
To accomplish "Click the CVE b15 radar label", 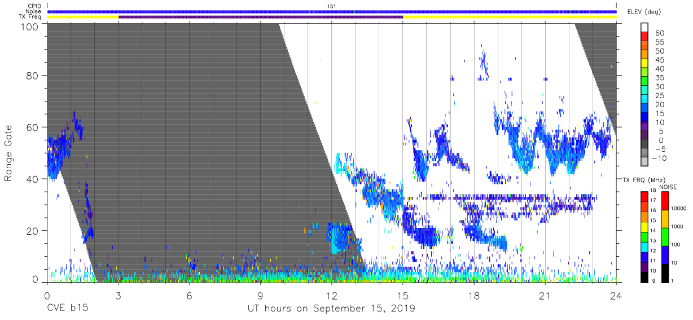I will 67,308.
